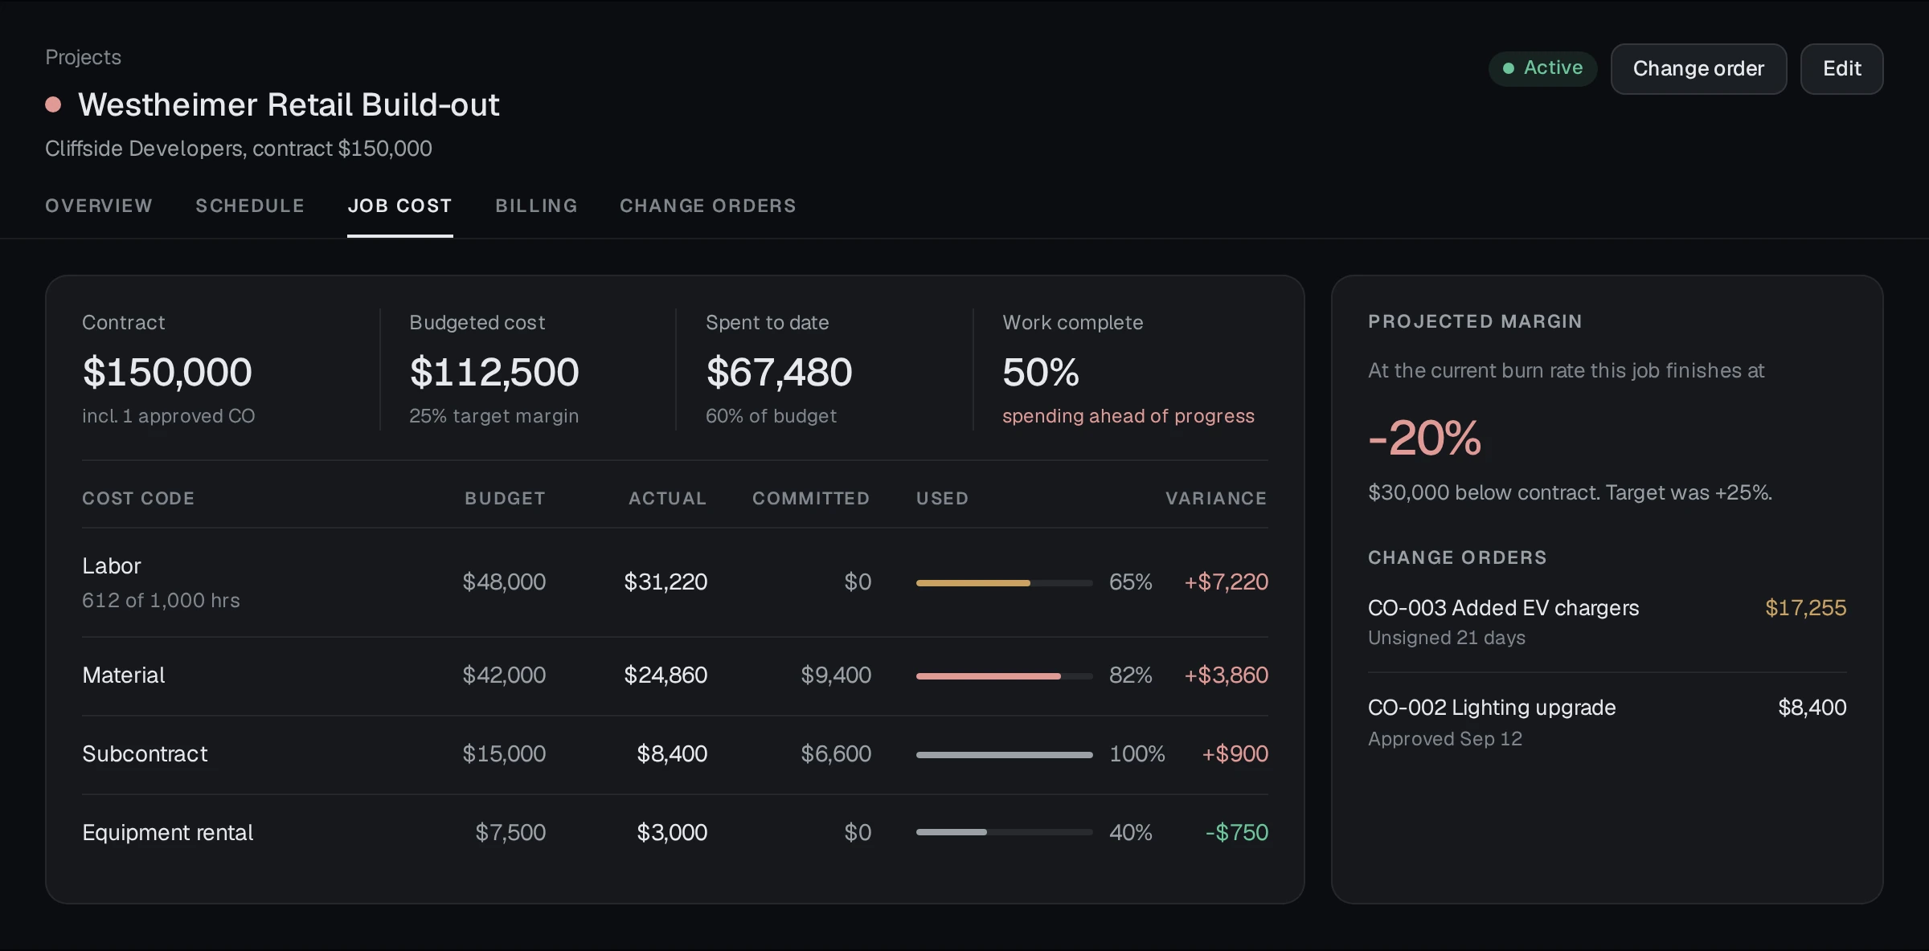Click the Actual column header
Viewport: 1929px width, 951px height.
pos(667,498)
